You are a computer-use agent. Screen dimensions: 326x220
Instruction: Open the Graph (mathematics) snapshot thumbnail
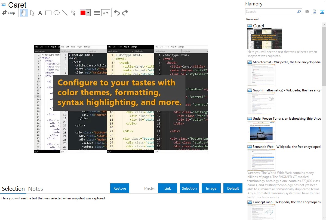click(261, 103)
